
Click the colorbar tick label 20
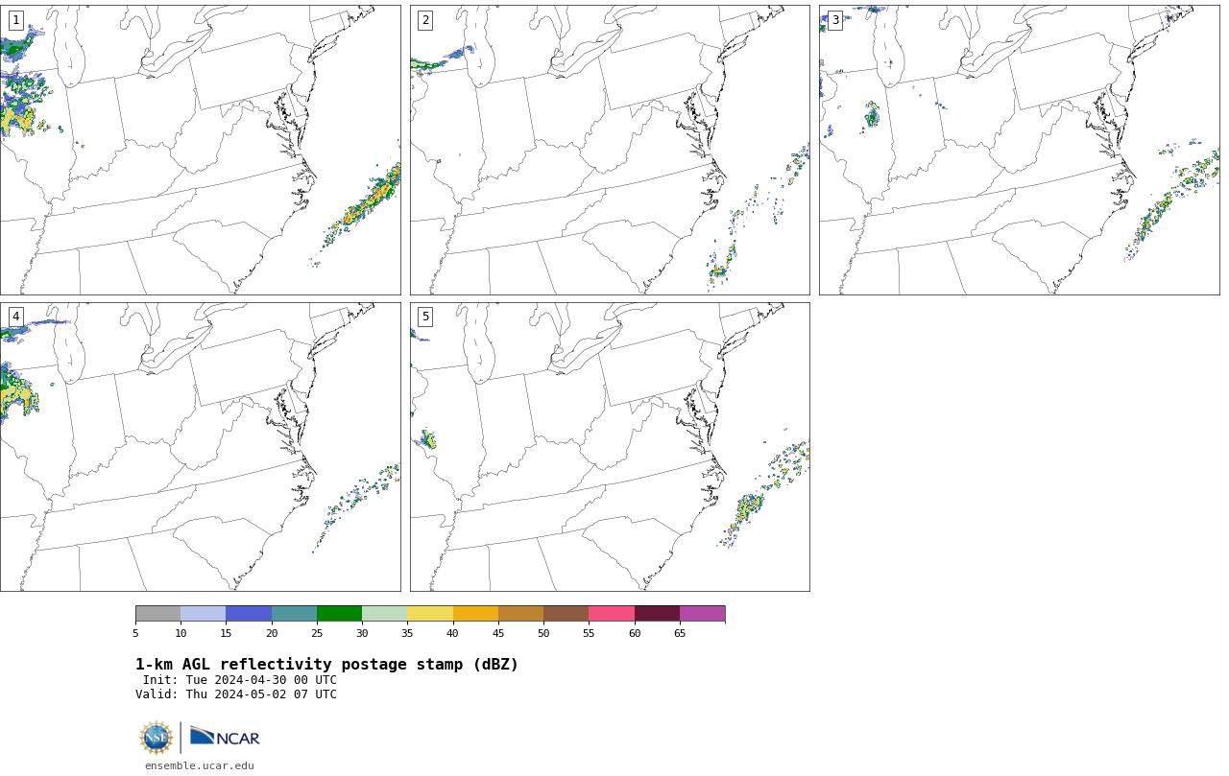[272, 633]
